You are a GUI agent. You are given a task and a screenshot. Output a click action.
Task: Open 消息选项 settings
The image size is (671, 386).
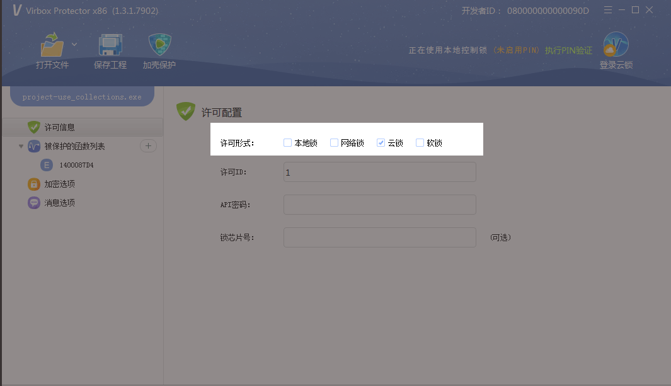coord(59,203)
